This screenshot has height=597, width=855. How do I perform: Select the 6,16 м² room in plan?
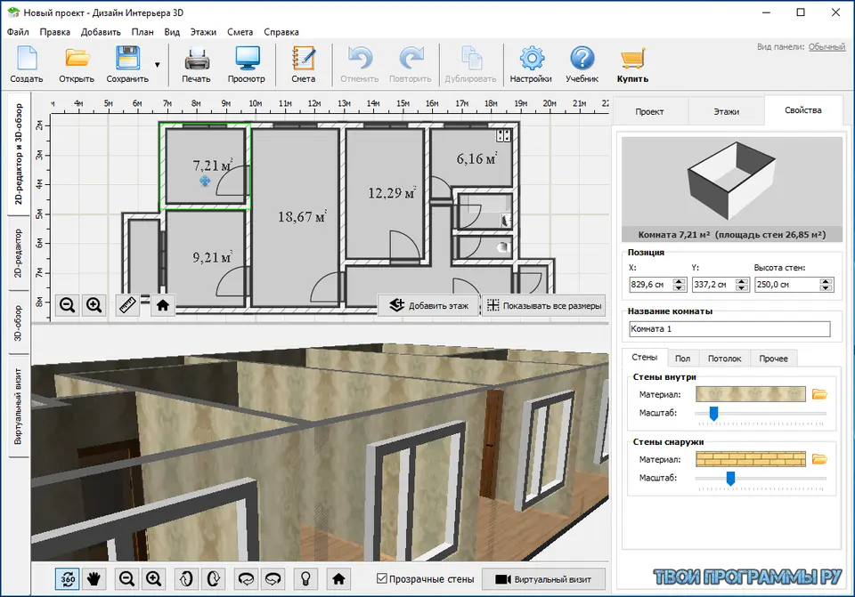tap(472, 158)
